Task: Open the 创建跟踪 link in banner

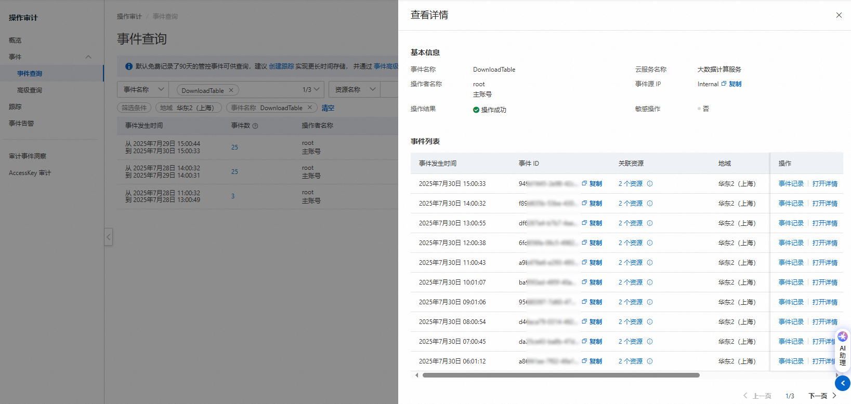Action: click(281, 66)
